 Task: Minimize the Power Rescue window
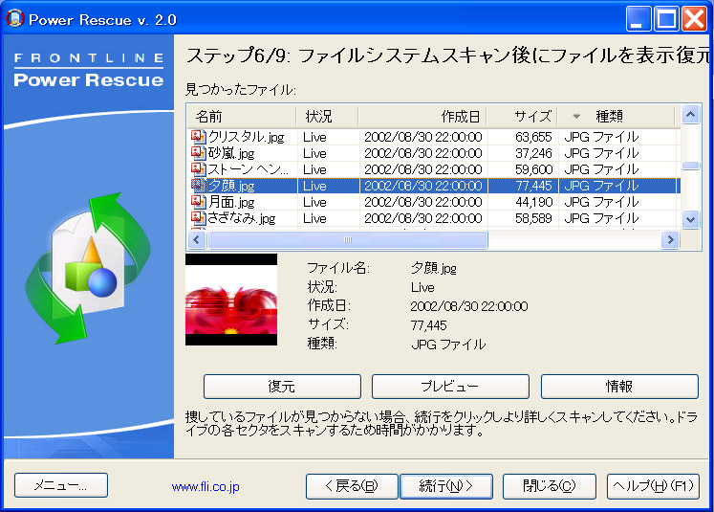638,19
